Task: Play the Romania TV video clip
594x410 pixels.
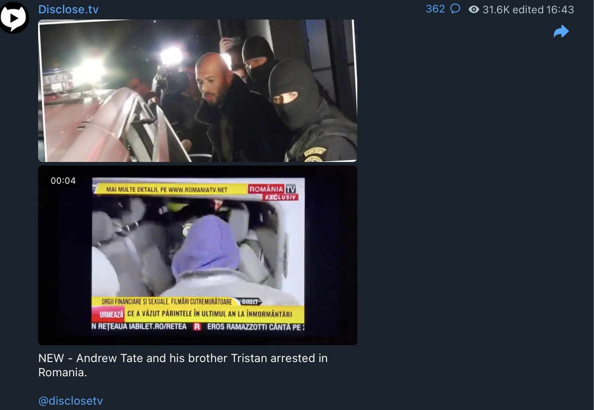Action: click(198, 255)
